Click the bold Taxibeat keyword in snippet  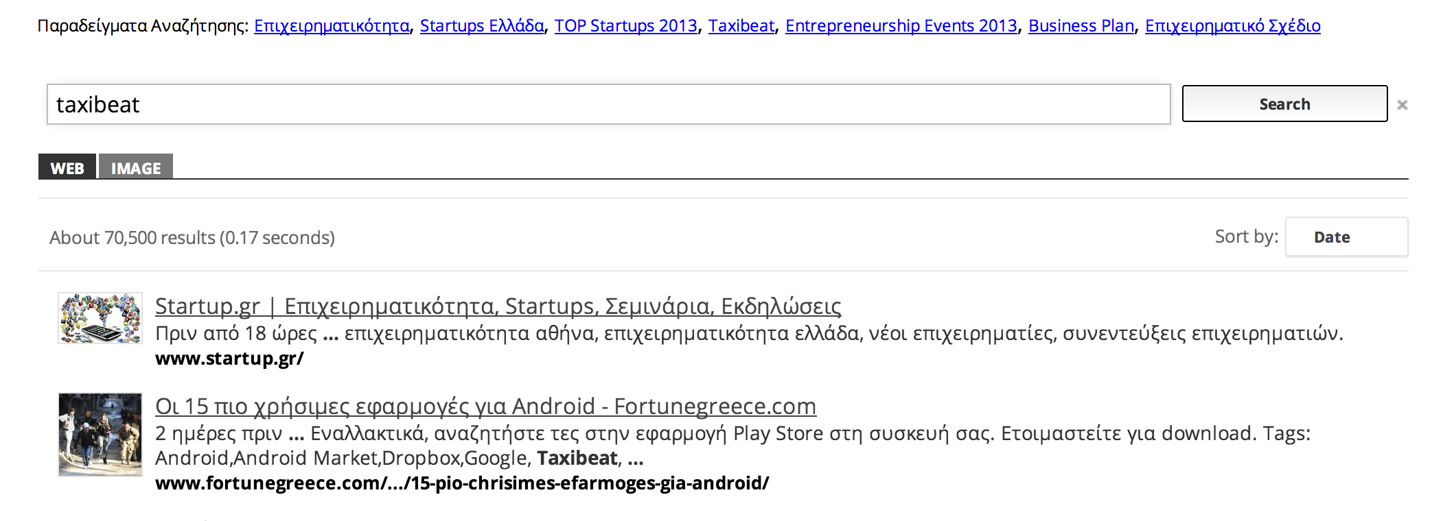[577, 458]
